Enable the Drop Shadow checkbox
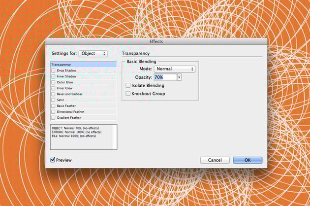This screenshot has width=310, height=206. tap(53, 70)
